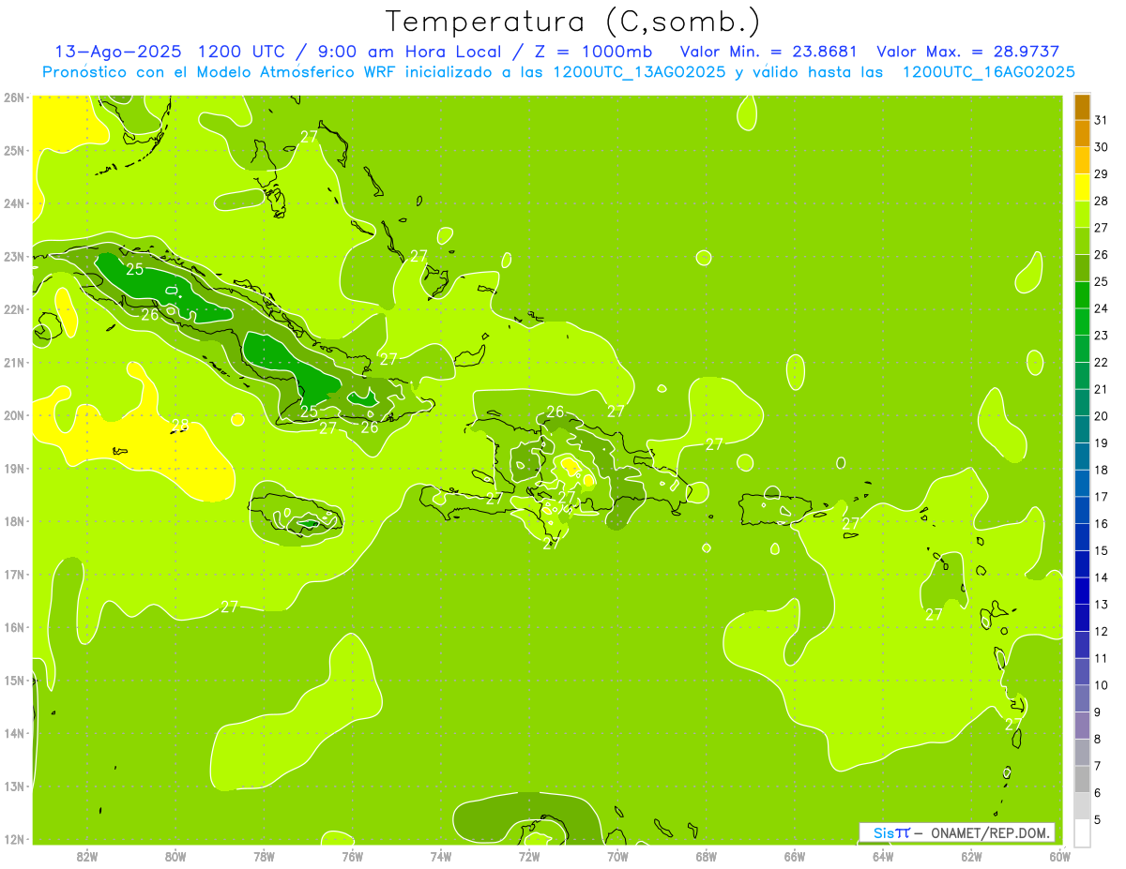Click the legend value '24'
Image resolution: width=1126 pixels, height=869 pixels.
(1101, 308)
